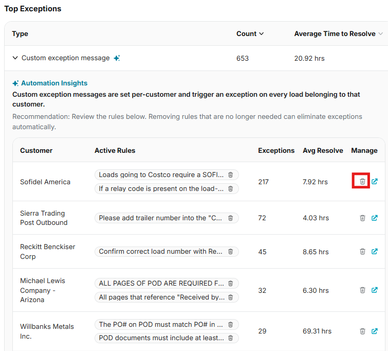
Task: Delete all rules for Sierra Trading Post Outbound
Action: click(x=362, y=218)
